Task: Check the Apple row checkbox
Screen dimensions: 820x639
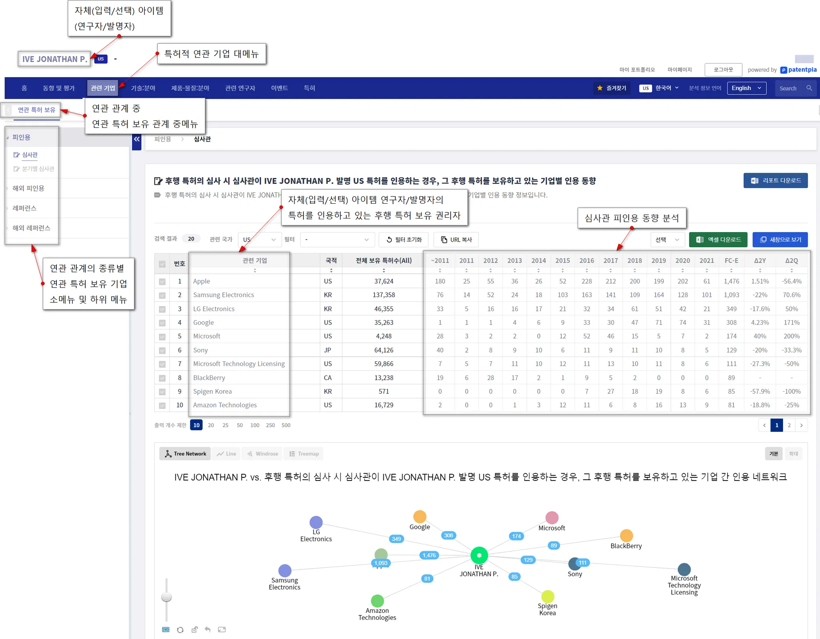Action: click(162, 282)
